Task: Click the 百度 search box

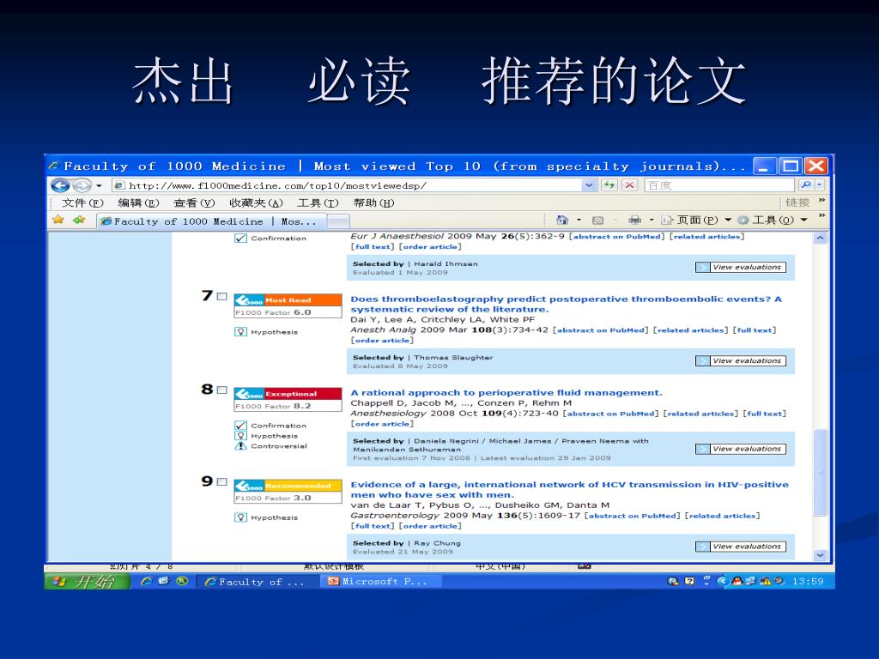Action: coord(719,185)
